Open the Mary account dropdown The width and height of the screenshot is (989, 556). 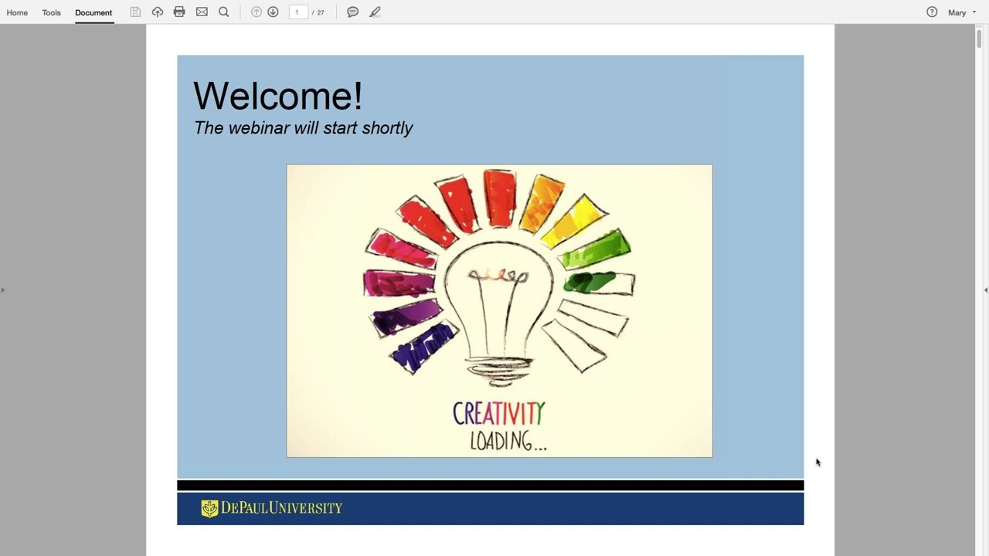click(962, 12)
